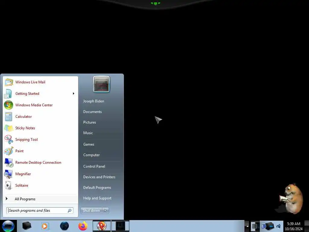Show hidden system tray icons
Viewport: 309px width, 232px height.
247,226
